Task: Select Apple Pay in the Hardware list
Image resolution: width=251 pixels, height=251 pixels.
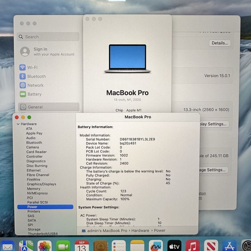Action: click(34, 133)
